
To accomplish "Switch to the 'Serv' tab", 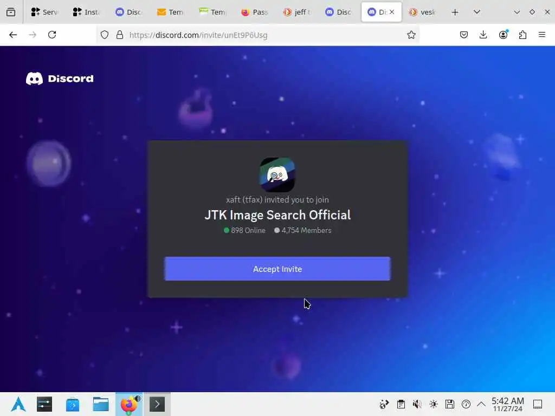I will pyautogui.click(x=44, y=12).
